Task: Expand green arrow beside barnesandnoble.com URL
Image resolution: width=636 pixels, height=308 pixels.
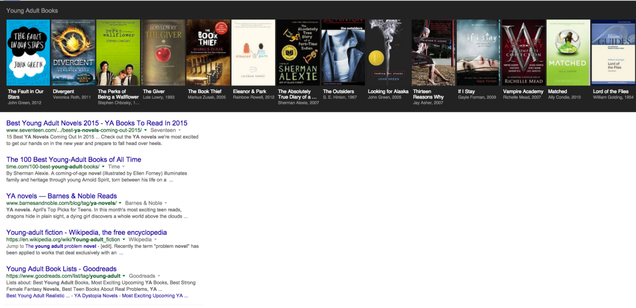Action: point(120,203)
